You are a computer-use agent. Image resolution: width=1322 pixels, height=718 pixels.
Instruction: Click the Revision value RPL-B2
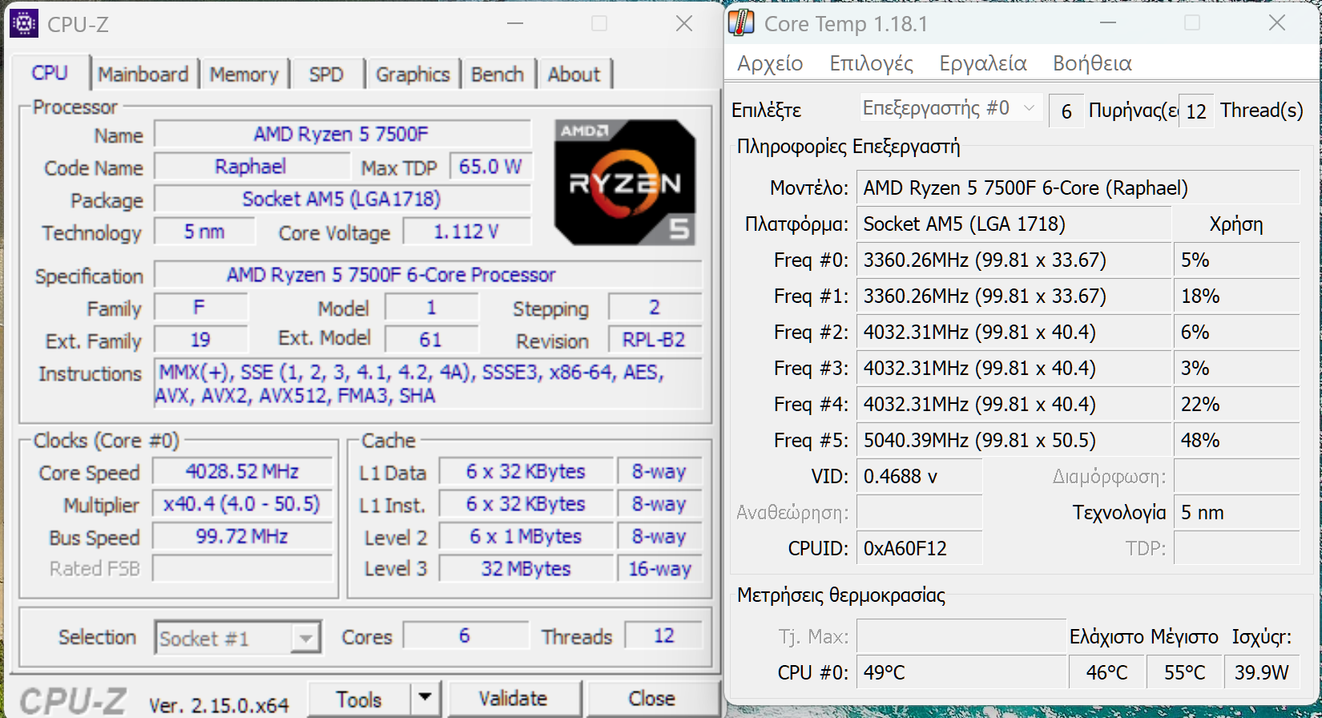click(655, 340)
